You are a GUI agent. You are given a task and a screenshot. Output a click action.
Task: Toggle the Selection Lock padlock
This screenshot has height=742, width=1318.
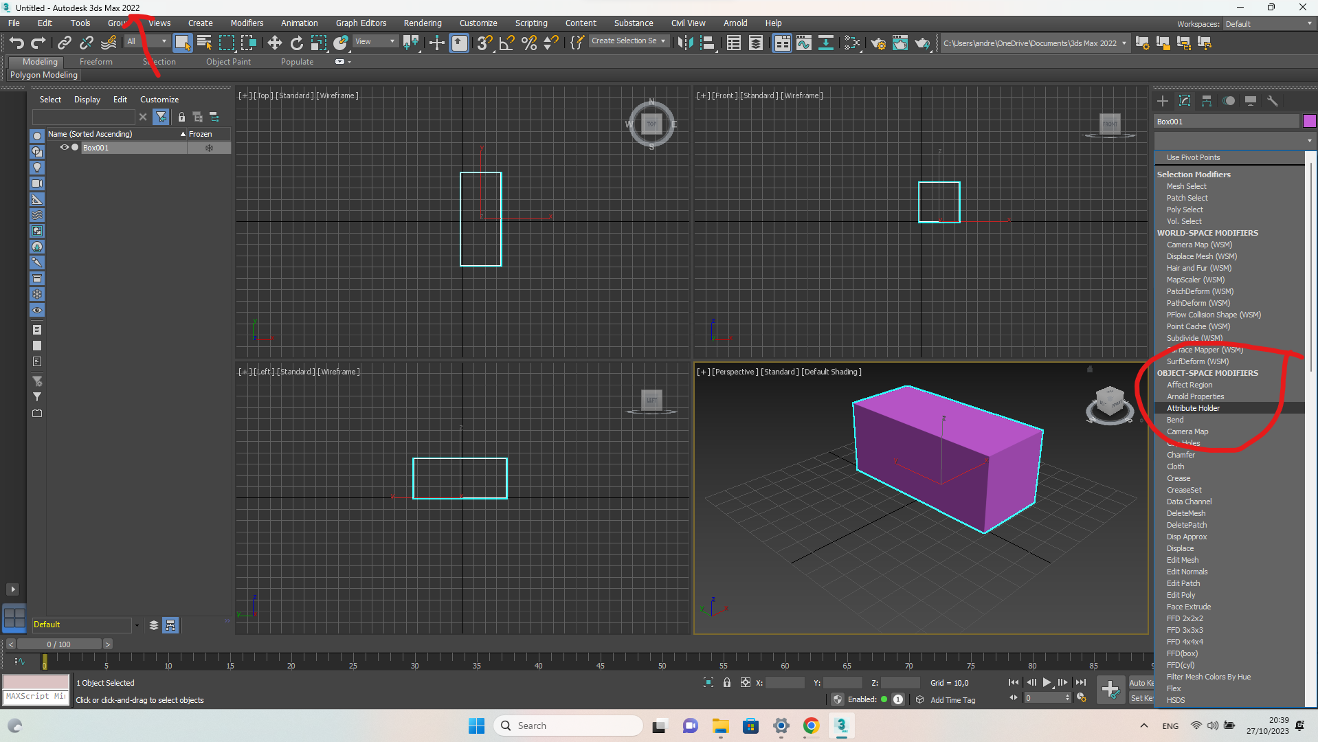726,682
